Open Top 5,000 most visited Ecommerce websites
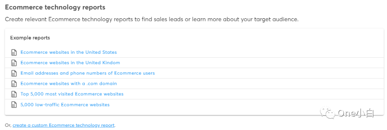This screenshot has width=387, height=130. (x=72, y=94)
